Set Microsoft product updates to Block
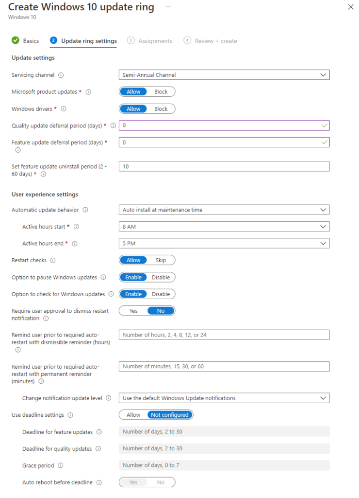The height and width of the screenshot is (498, 359). [161, 92]
